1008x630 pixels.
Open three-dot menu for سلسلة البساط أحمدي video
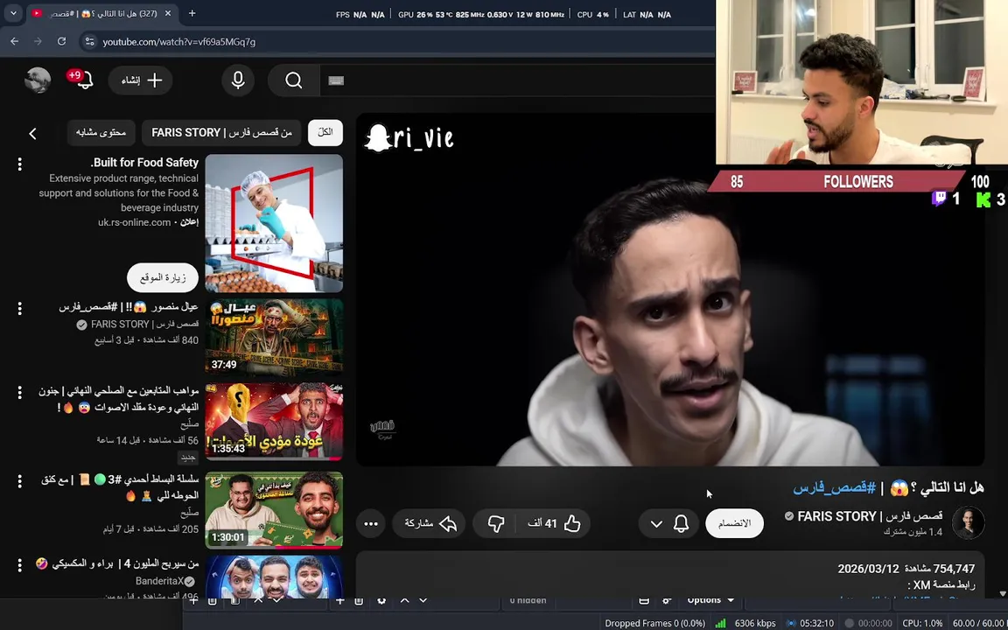point(20,481)
